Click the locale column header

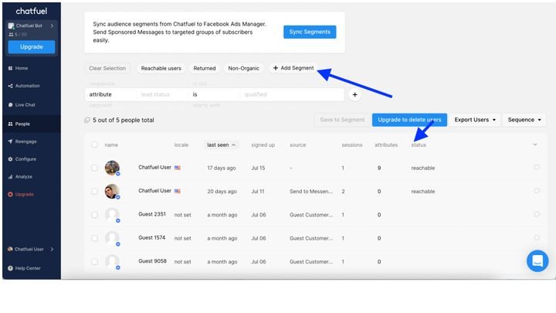click(x=181, y=145)
